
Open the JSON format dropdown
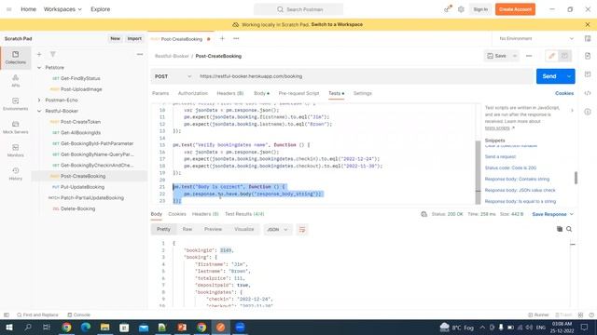coord(277,230)
